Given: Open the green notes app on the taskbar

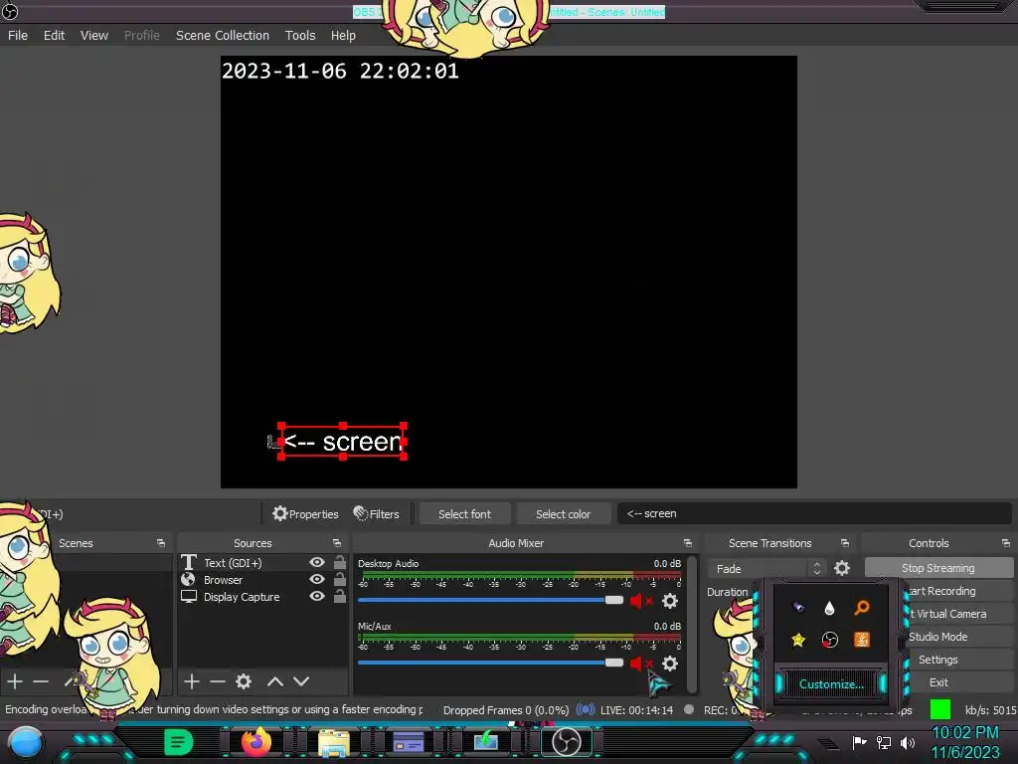Looking at the screenshot, I should [x=179, y=742].
